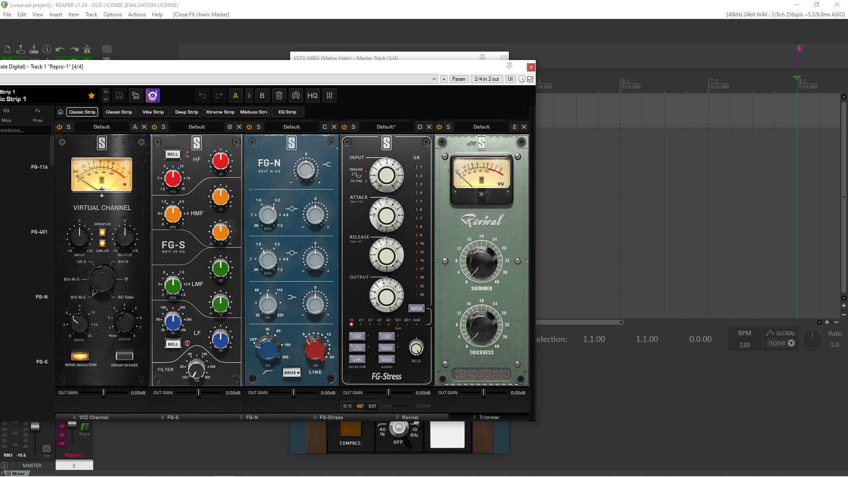
Task: Undo the last change in Virtual Mix Rack
Action: tap(202, 95)
